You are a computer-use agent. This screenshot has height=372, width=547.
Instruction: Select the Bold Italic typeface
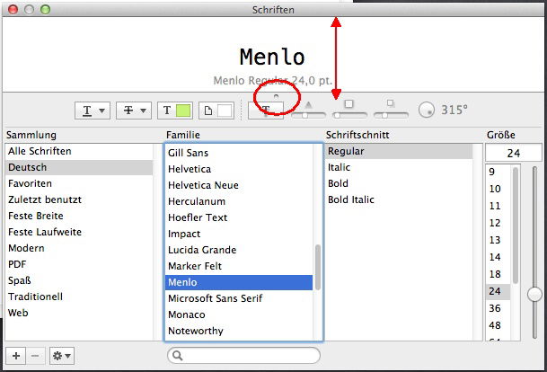pos(399,199)
